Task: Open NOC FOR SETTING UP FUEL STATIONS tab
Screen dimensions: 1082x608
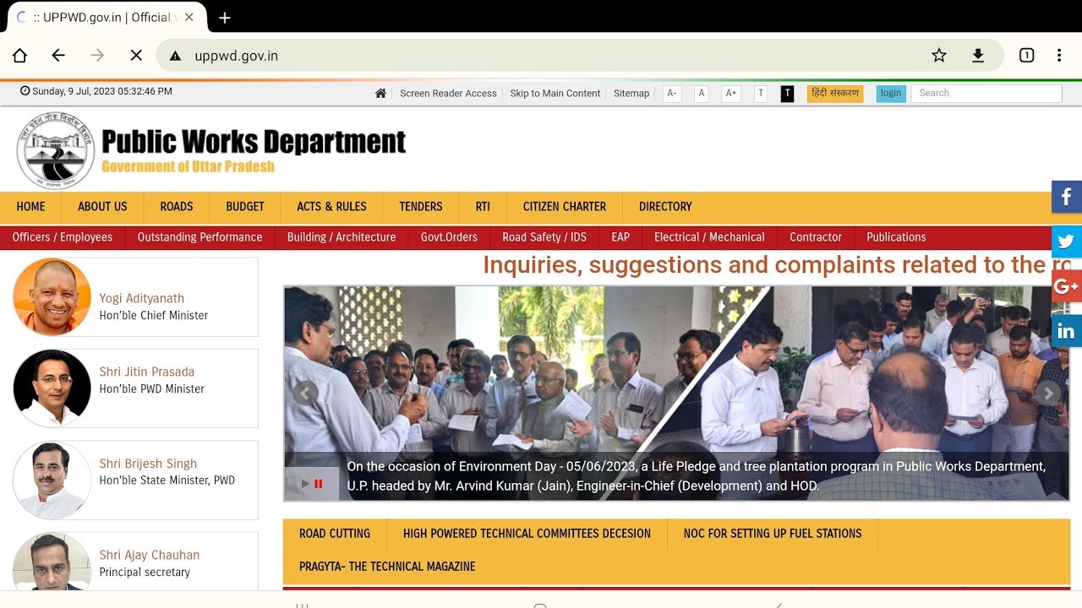Action: click(x=773, y=534)
